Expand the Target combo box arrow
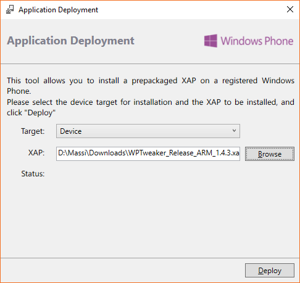 234,131
